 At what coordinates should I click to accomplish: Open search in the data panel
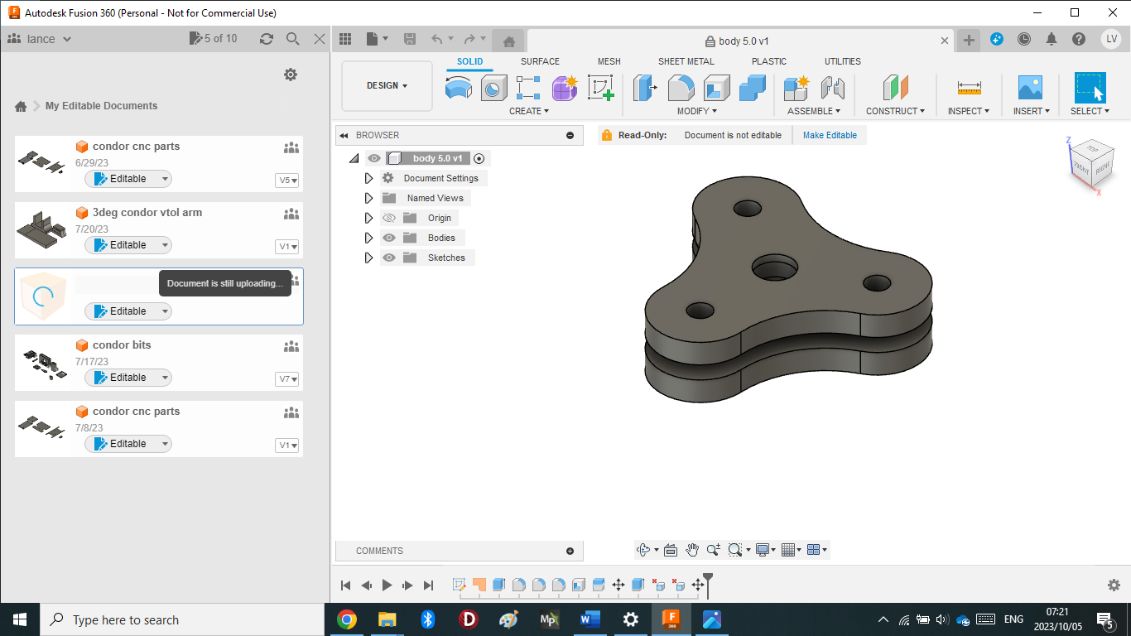pyautogui.click(x=292, y=39)
